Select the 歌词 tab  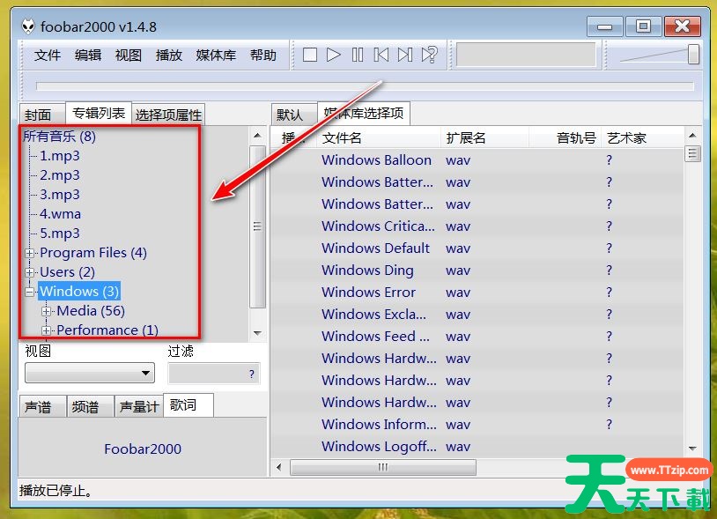click(x=188, y=404)
